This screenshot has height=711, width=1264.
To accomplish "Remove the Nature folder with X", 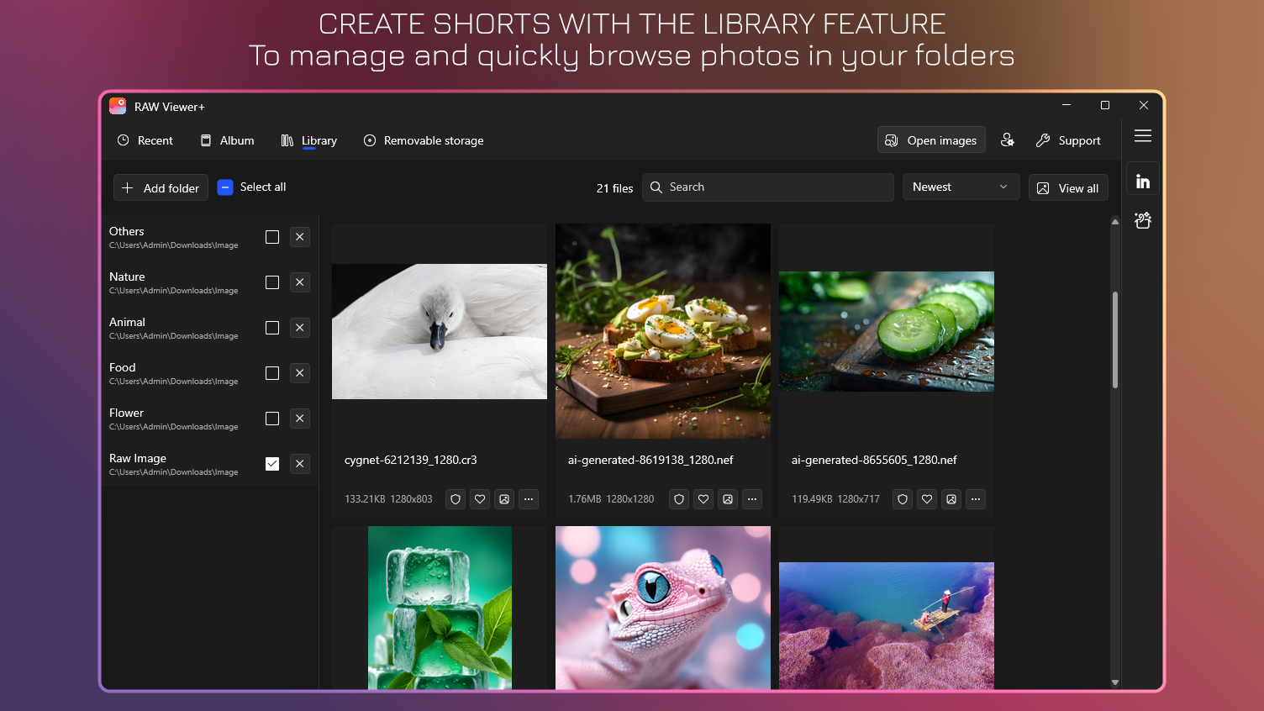I will [300, 282].
